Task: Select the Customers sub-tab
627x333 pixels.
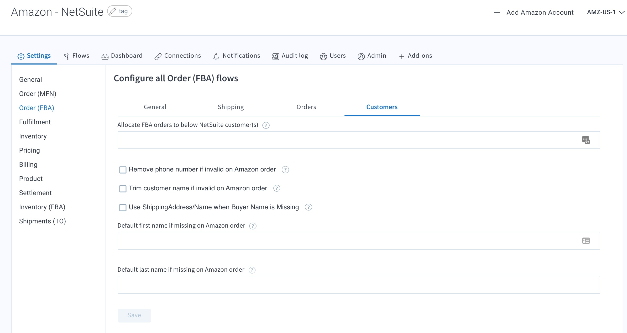Action: coord(382,107)
